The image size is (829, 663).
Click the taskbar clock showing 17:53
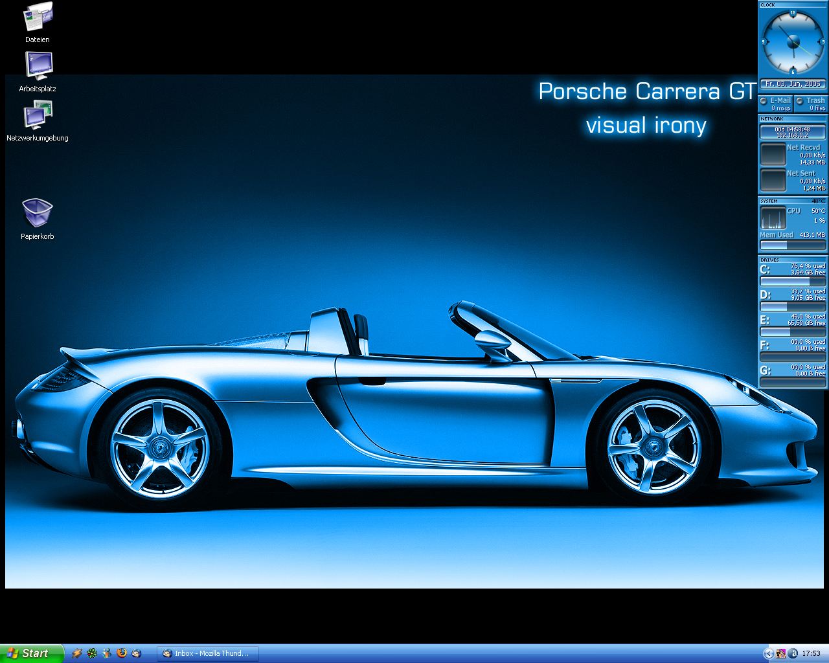click(x=811, y=653)
